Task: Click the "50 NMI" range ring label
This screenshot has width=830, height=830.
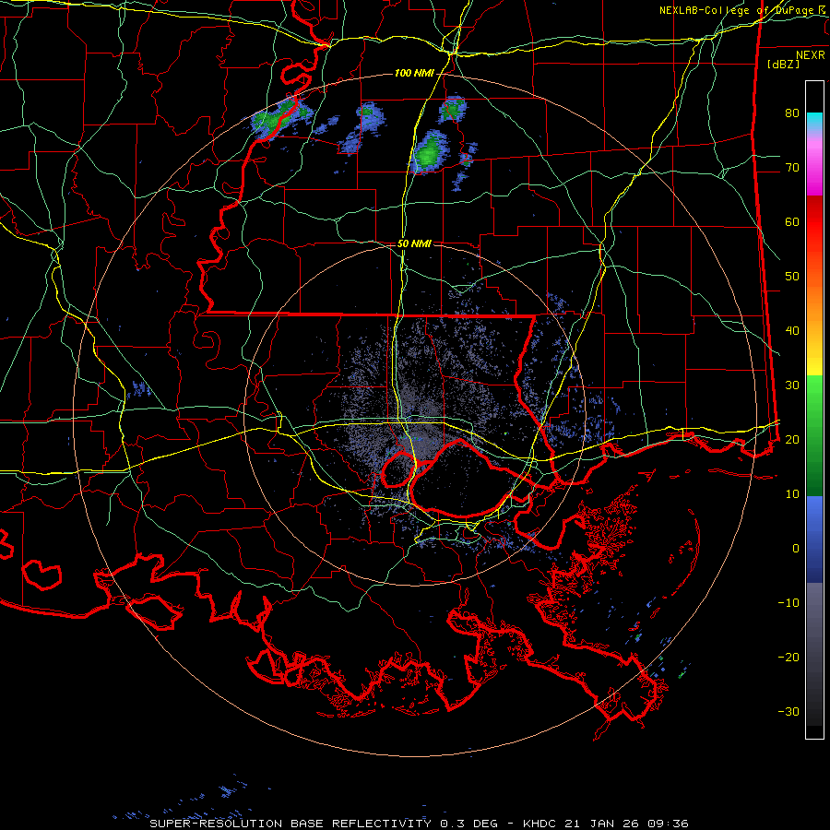Action: pyautogui.click(x=414, y=244)
